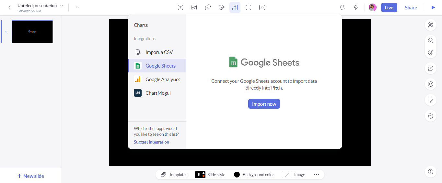442x183 pixels.
Task: Select the Table tool
Action: [249, 7]
